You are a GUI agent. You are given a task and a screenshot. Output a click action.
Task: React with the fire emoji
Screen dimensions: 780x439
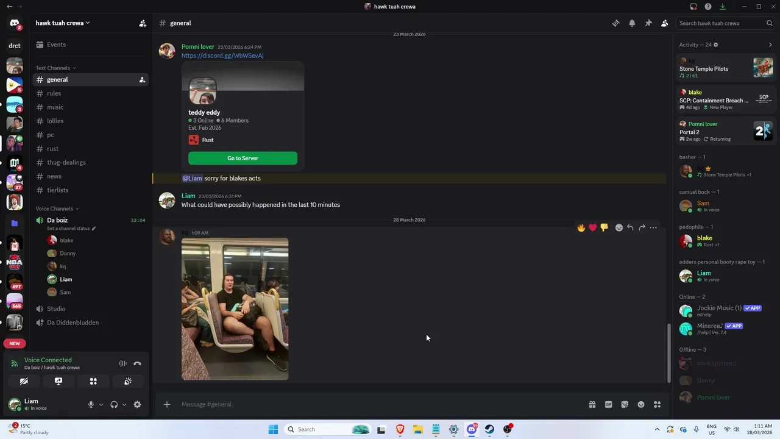pos(581,227)
